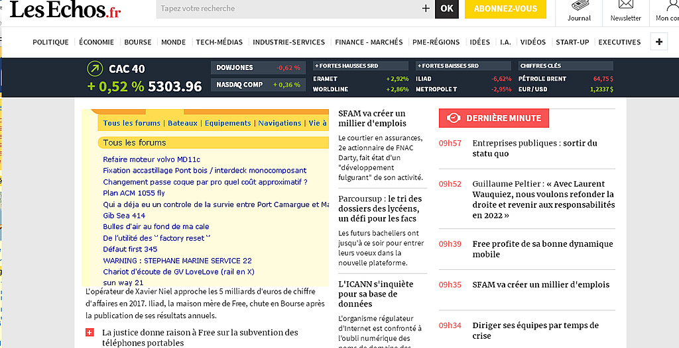The height and width of the screenshot is (348, 679).
Task: Open the Tech-Médias menu section
Action: (219, 42)
